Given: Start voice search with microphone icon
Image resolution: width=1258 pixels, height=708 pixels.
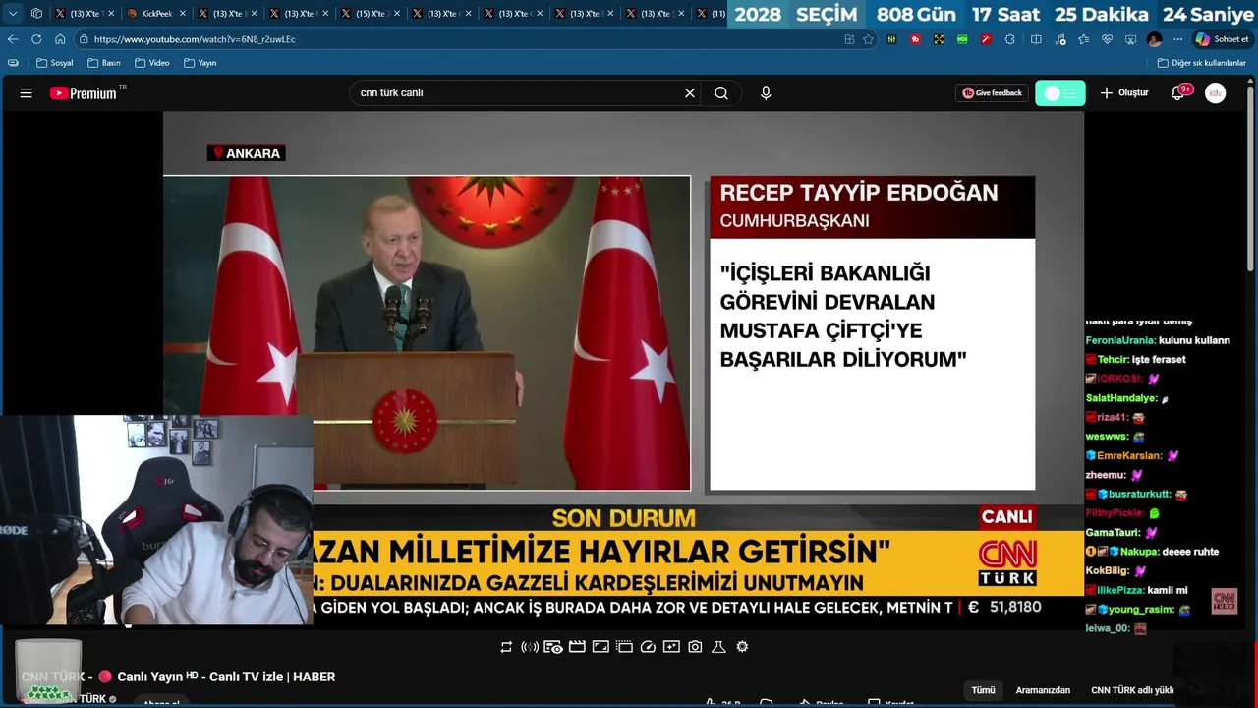Looking at the screenshot, I should (x=766, y=93).
